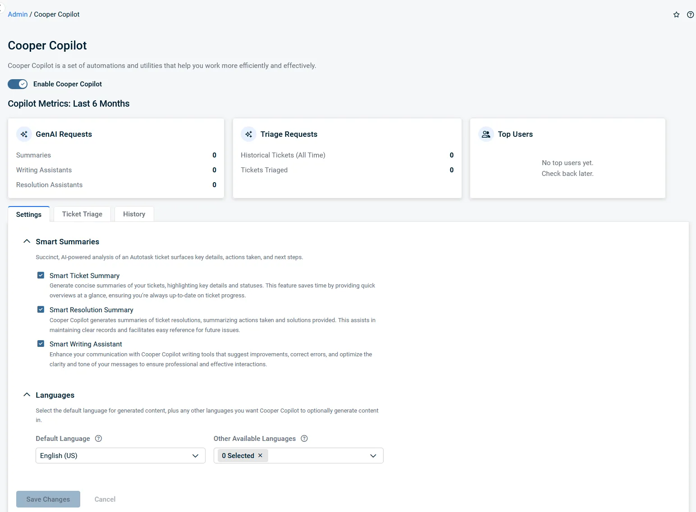Open the help question mark icon

(x=690, y=15)
